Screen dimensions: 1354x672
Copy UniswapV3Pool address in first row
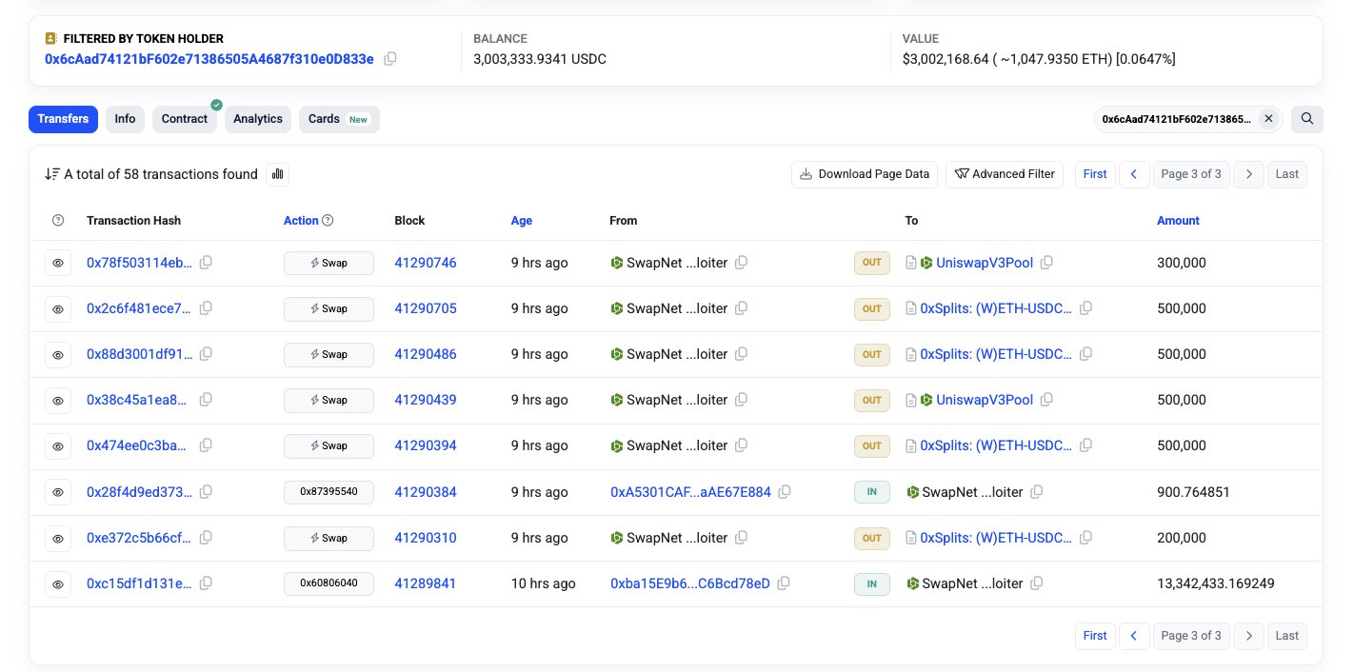[x=1046, y=263]
